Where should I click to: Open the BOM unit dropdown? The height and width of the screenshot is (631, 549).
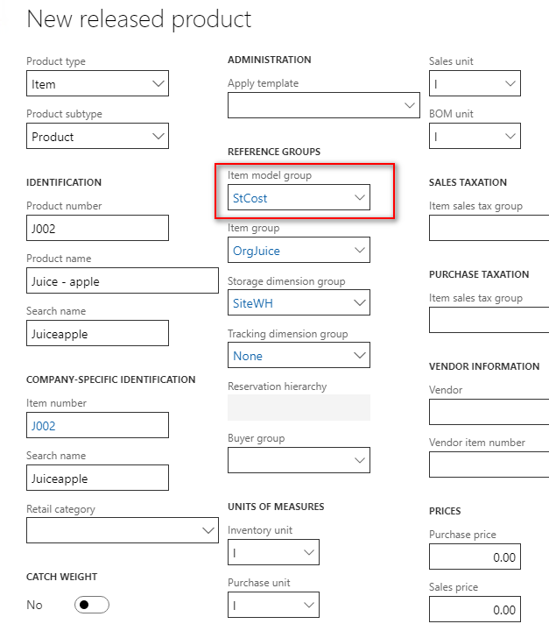[510, 137]
